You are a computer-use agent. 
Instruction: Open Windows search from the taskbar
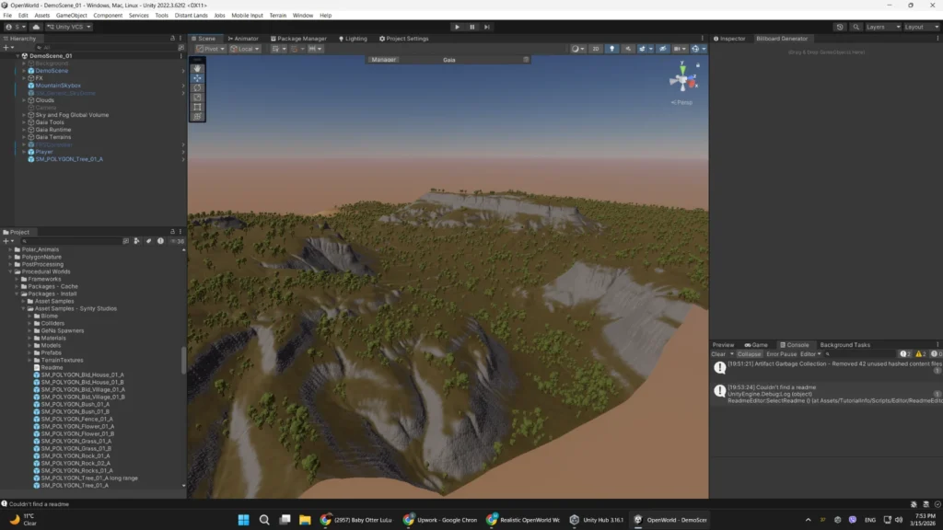[x=264, y=520]
